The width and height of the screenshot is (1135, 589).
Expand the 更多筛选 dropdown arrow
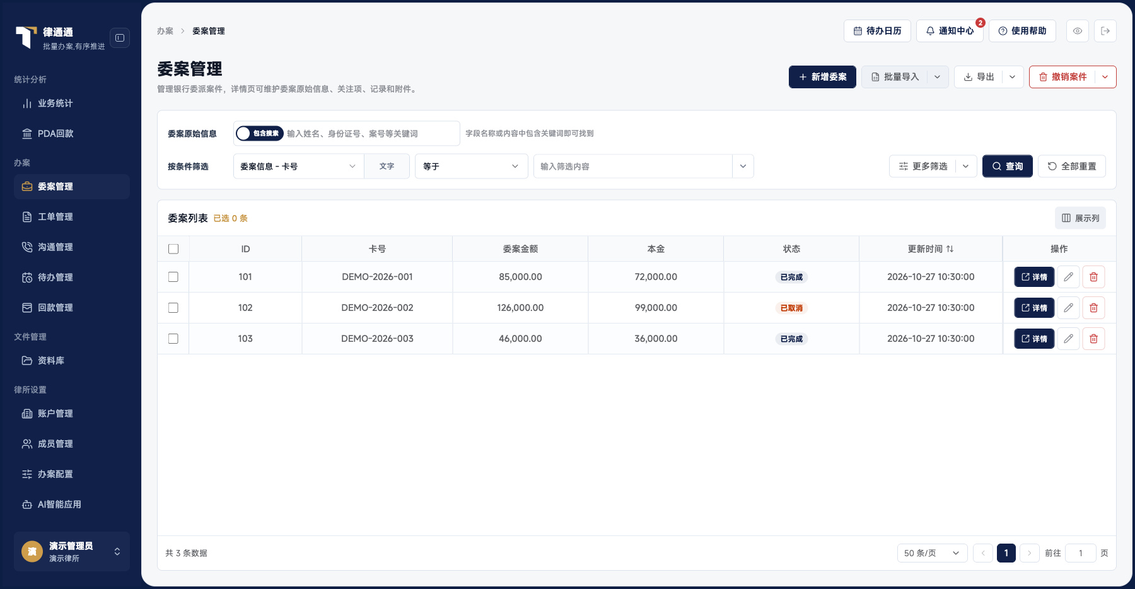point(966,166)
